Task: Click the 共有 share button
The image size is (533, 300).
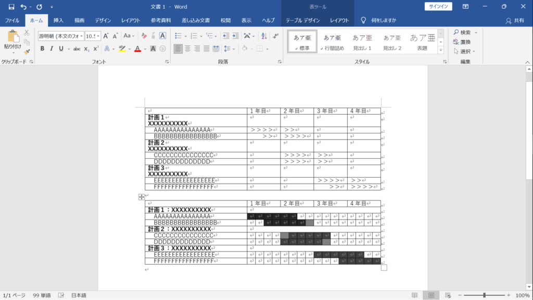Action: (515, 20)
